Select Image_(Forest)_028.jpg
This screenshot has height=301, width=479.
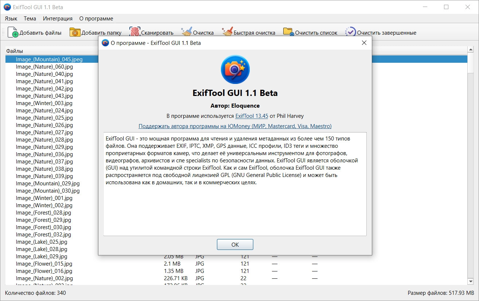pyautogui.click(x=43, y=213)
